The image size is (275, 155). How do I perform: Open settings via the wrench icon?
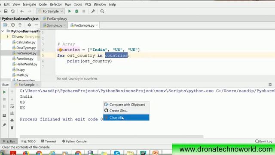click(93, 11)
